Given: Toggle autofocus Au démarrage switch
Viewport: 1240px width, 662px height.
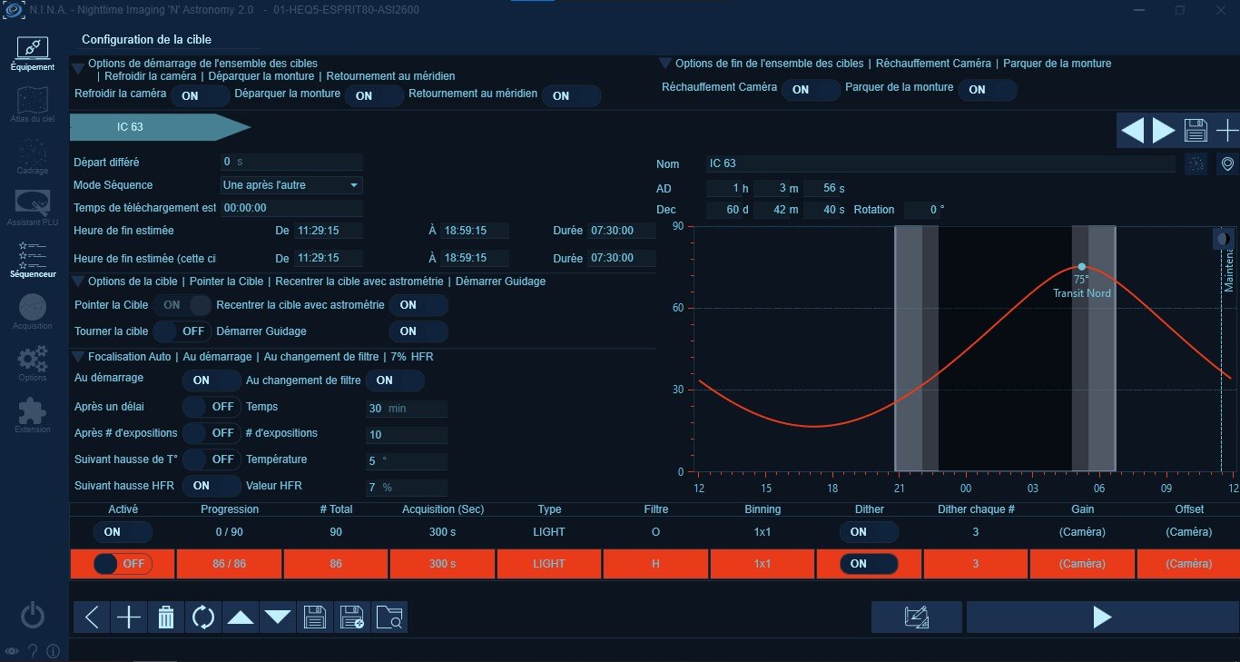Looking at the screenshot, I should [x=212, y=380].
